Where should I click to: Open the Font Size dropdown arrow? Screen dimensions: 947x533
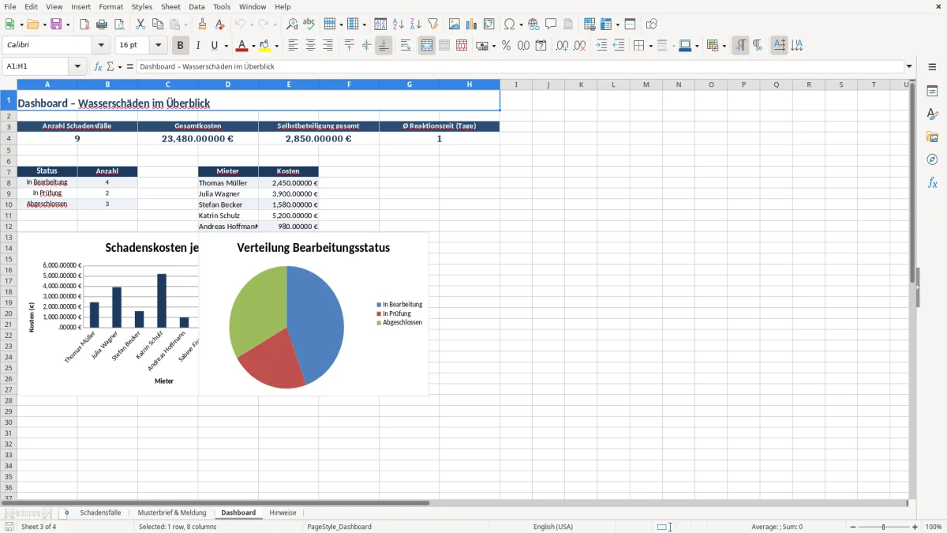coord(158,46)
